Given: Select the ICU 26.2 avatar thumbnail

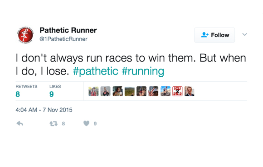Looking at the screenshot, I should pos(177,91).
